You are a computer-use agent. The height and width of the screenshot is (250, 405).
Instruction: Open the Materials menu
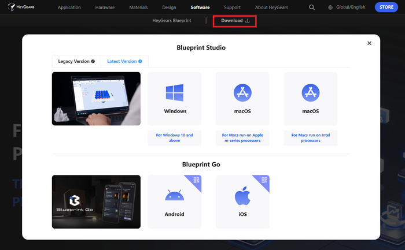pos(138,8)
